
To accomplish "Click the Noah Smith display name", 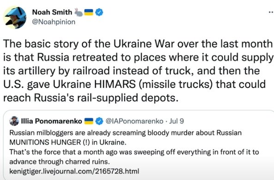I will tap(52, 12).
